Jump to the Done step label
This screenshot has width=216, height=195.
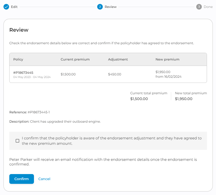(208, 7)
